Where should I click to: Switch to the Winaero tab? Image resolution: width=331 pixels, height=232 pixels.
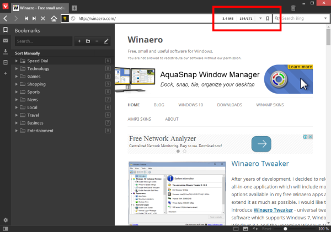pos(40,8)
